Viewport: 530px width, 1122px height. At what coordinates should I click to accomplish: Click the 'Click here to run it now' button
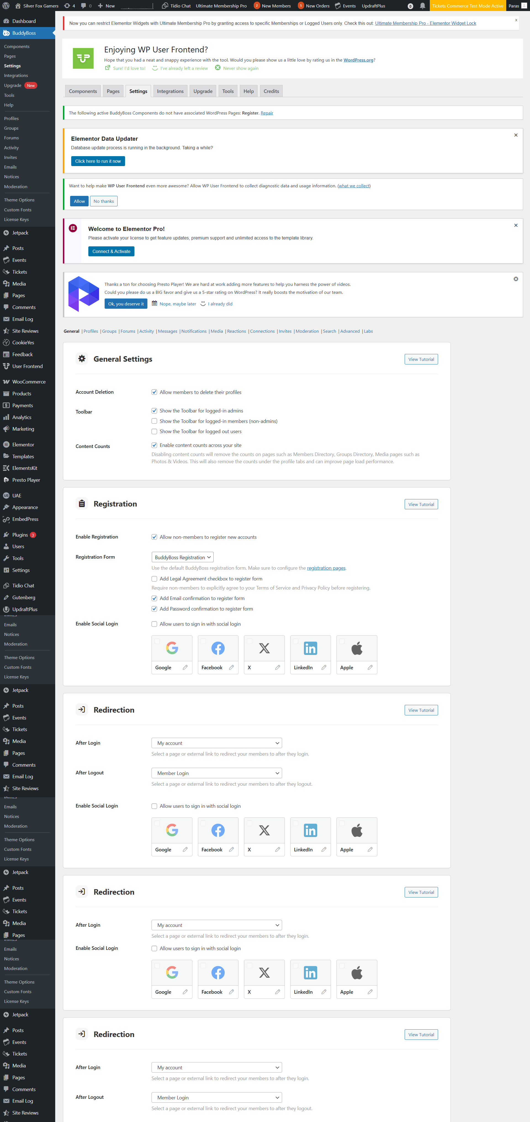click(98, 161)
